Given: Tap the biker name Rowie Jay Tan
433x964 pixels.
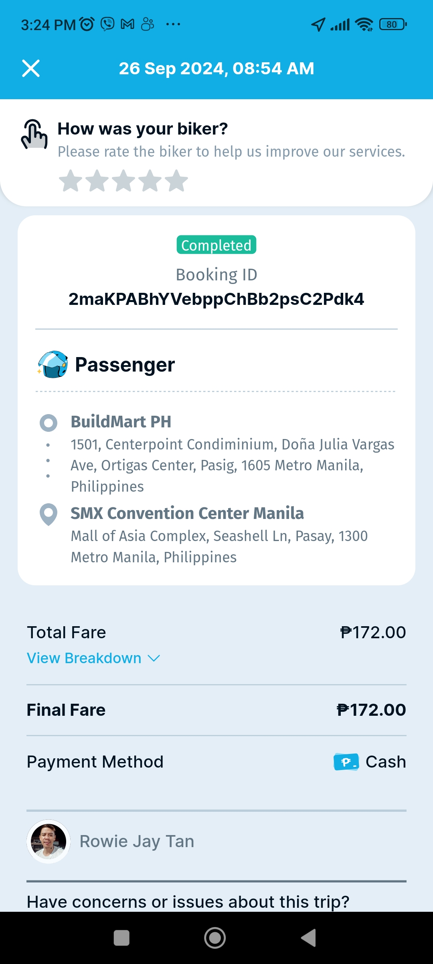Looking at the screenshot, I should tap(137, 841).
